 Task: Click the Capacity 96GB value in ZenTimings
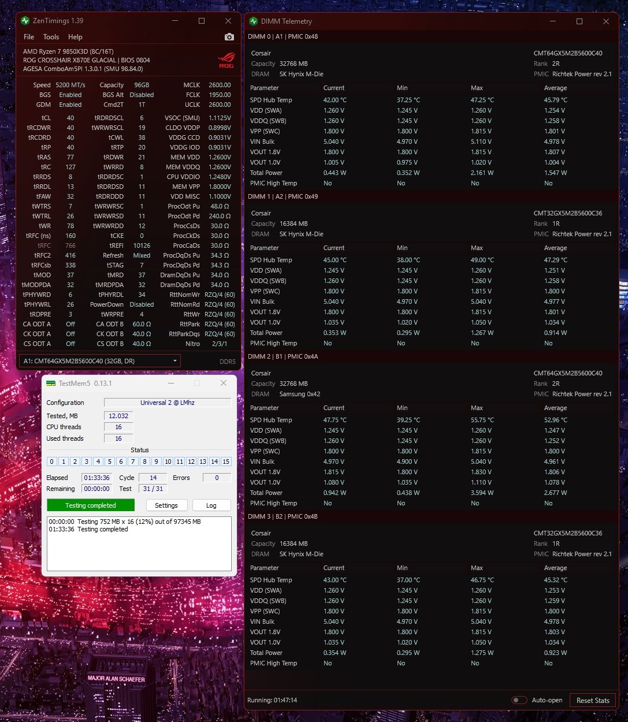click(142, 85)
